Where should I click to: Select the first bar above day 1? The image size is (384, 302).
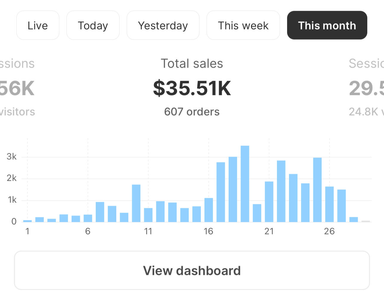tap(27, 221)
